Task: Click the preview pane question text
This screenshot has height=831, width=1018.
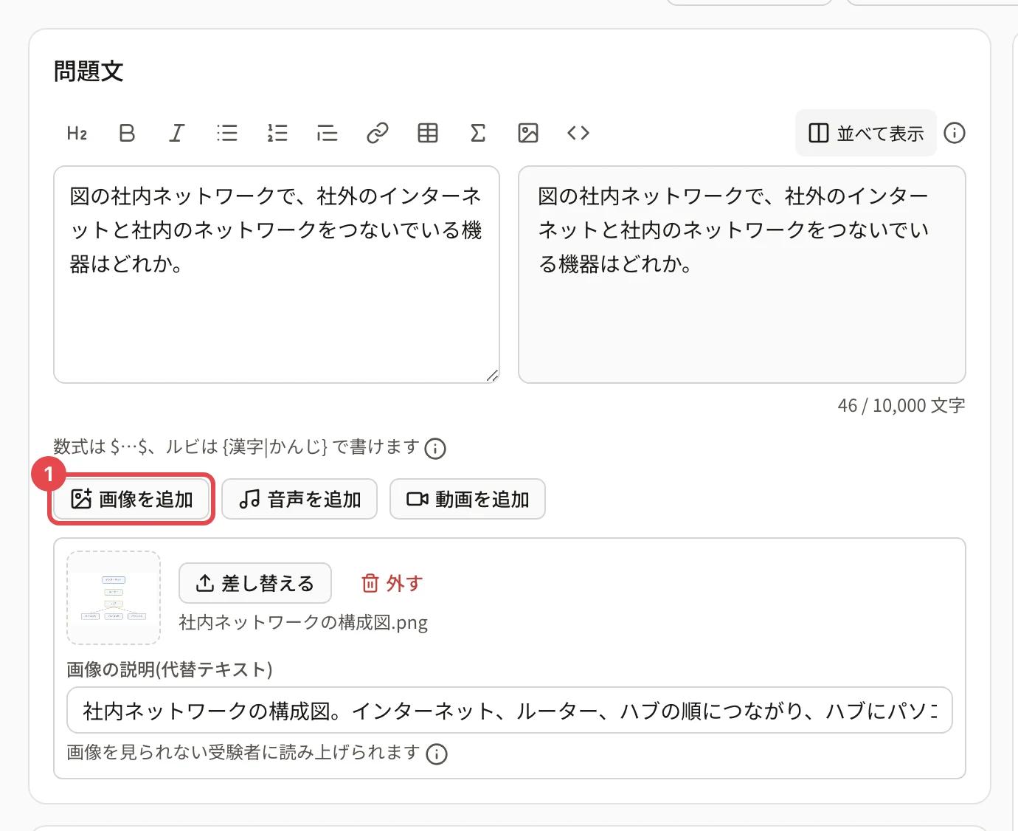Action: point(733,230)
